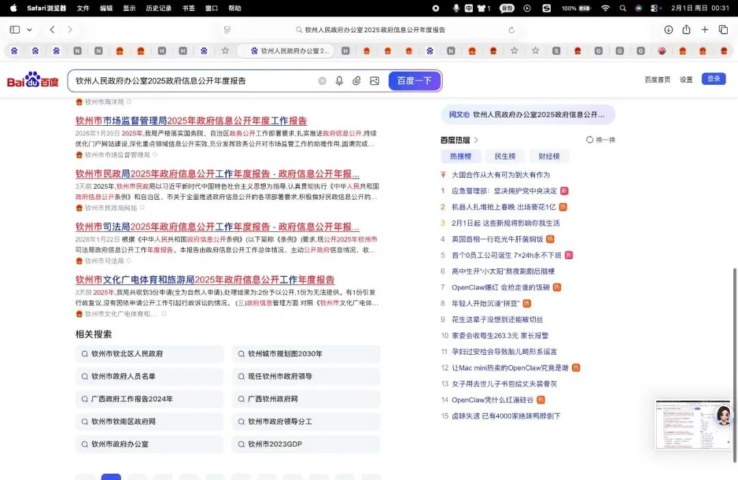Clear the search box text
This screenshot has width=738, height=480.
tap(322, 81)
